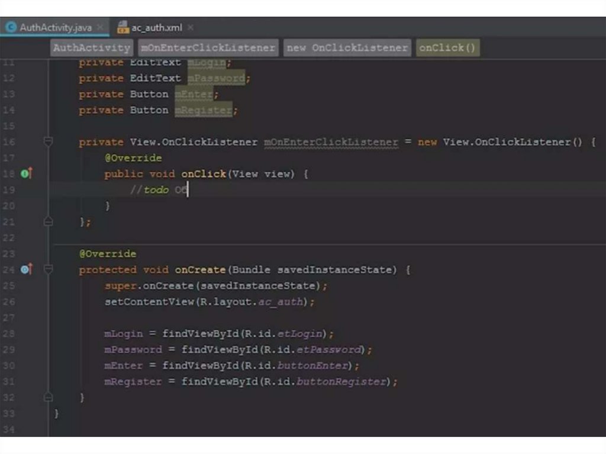Click the XML file icon on ac_auth tab
Image resolution: width=606 pixels, height=454 pixels.
123,27
